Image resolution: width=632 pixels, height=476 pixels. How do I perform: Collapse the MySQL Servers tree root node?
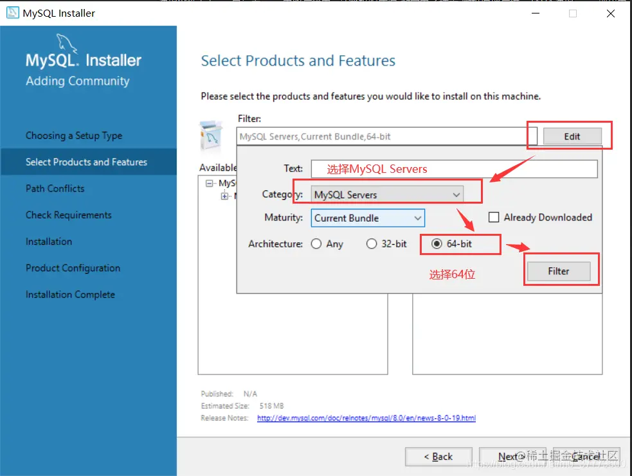[209, 184]
